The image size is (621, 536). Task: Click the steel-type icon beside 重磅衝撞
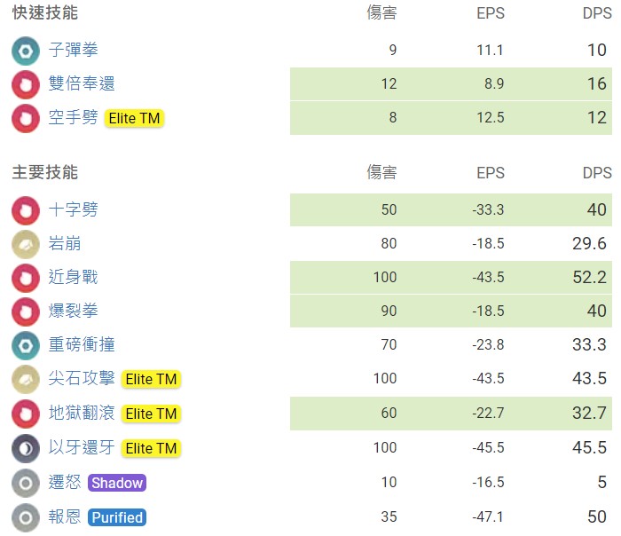pos(26,345)
